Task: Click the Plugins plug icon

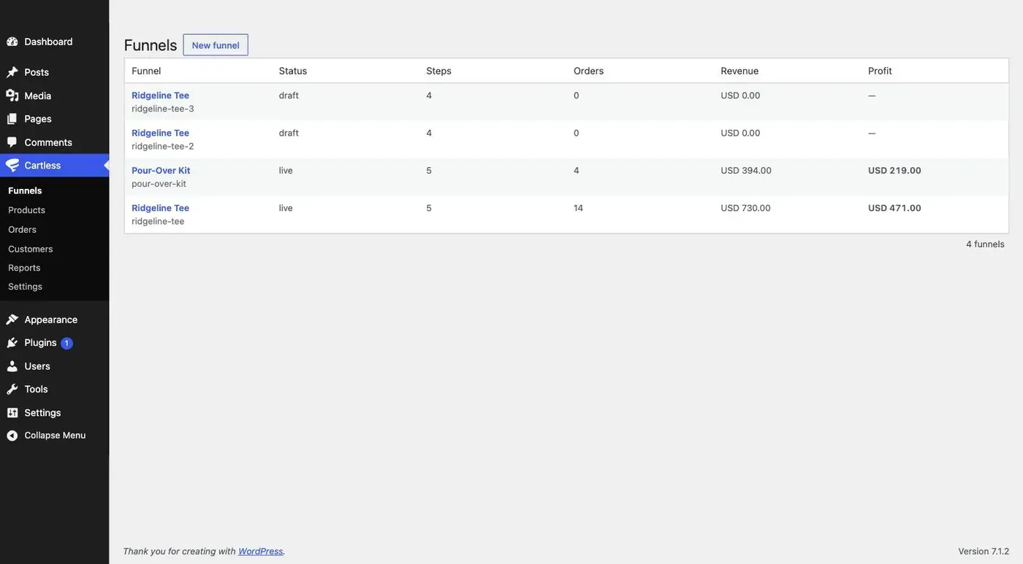Action: (x=12, y=343)
